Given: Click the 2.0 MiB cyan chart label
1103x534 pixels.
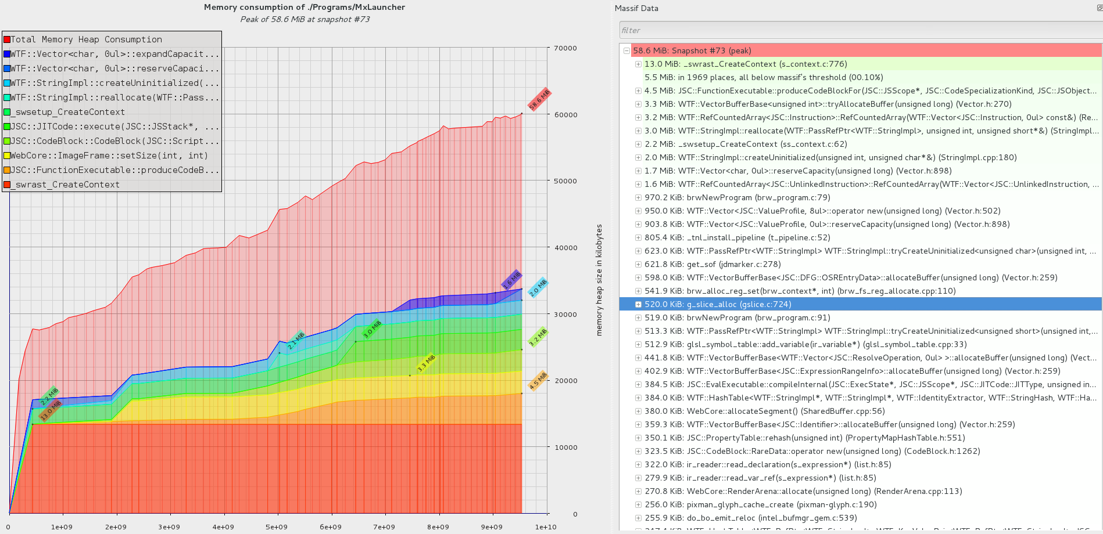Looking at the screenshot, I should [x=538, y=287].
